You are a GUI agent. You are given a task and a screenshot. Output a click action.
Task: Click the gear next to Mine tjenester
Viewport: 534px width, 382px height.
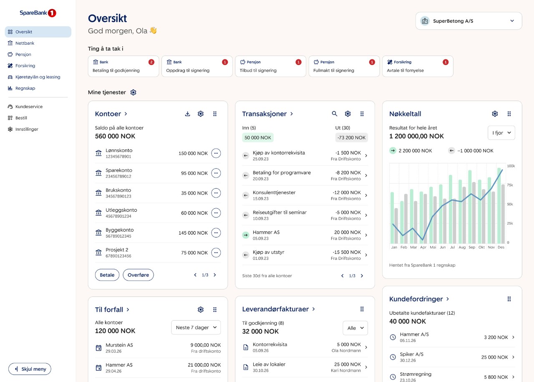tap(133, 92)
